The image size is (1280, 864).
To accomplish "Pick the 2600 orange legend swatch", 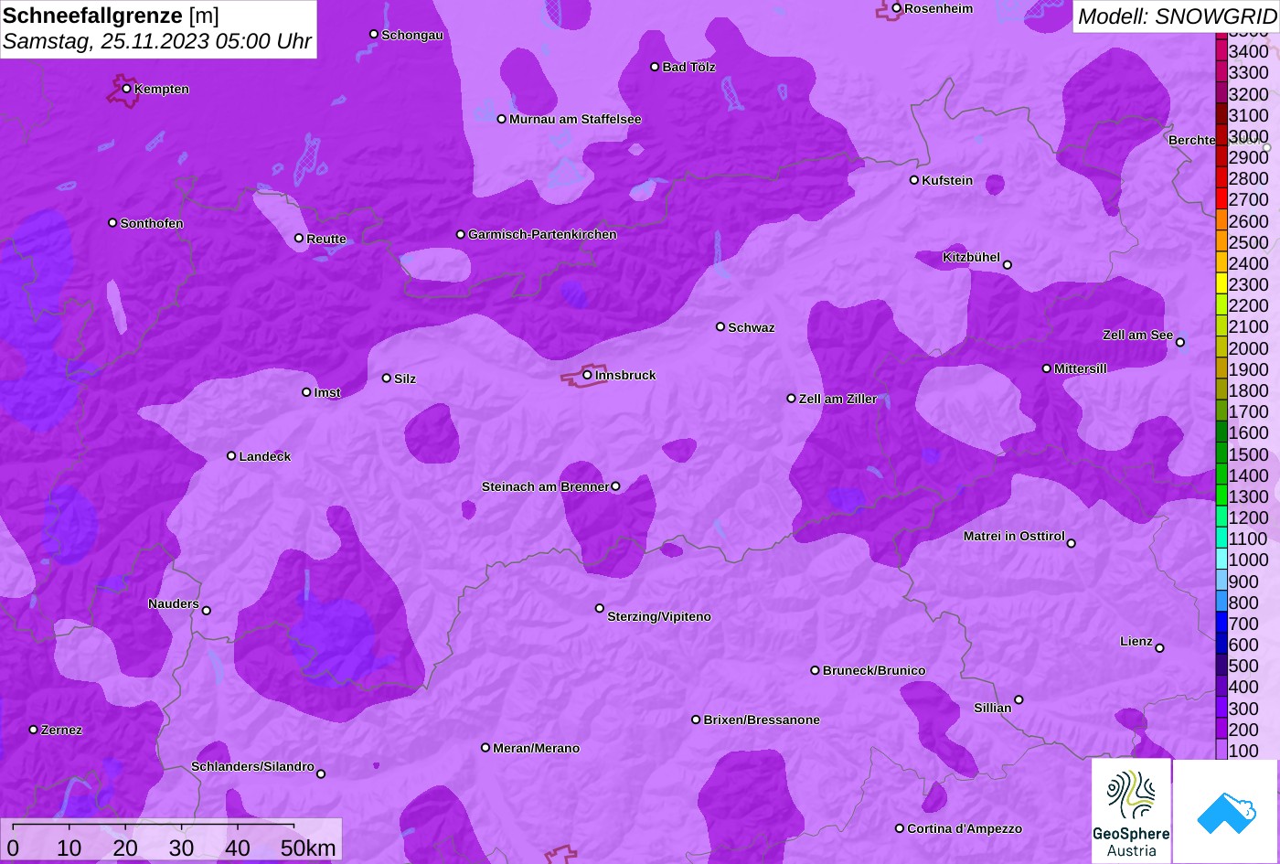I will pyautogui.click(x=1221, y=221).
